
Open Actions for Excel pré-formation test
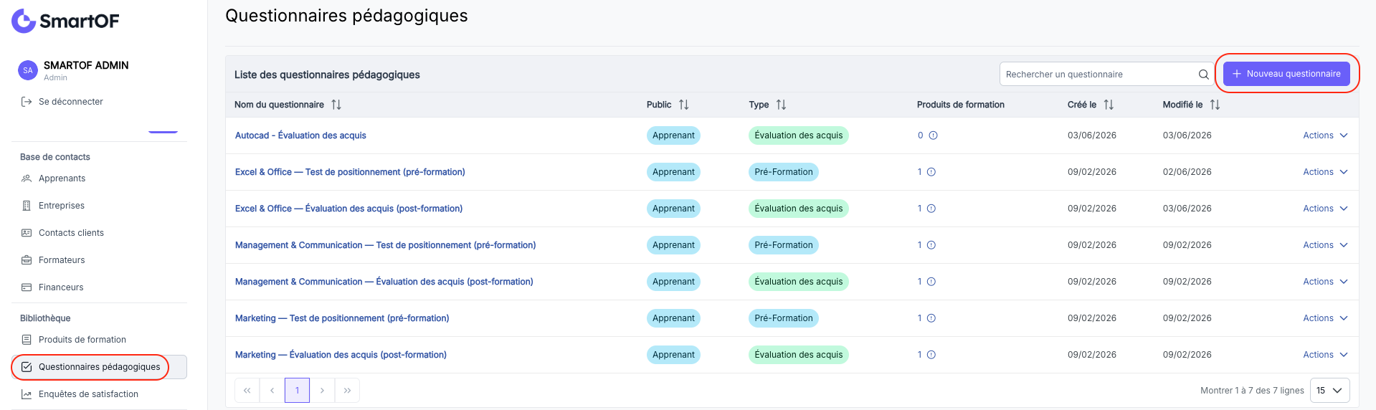coord(1325,172)
